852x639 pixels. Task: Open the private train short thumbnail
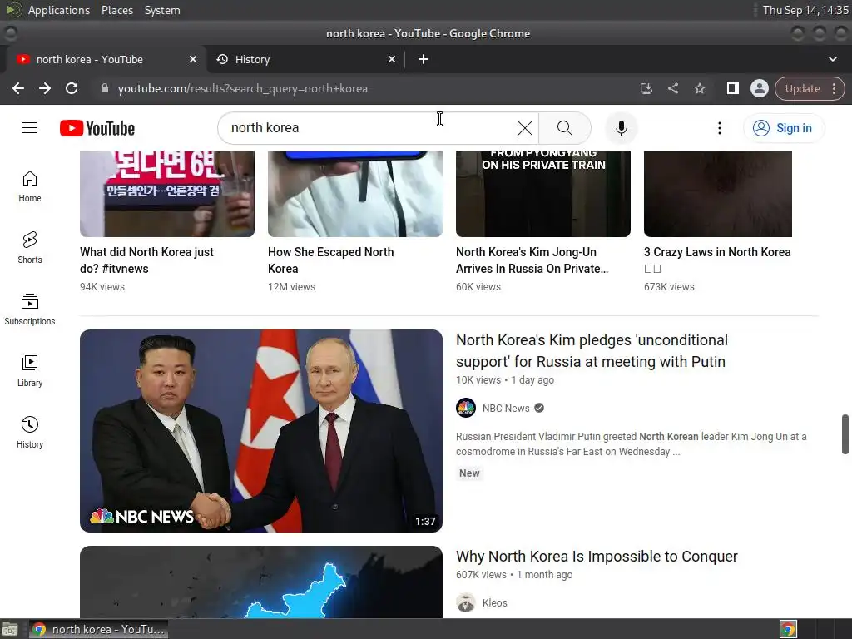click(542, 194)
